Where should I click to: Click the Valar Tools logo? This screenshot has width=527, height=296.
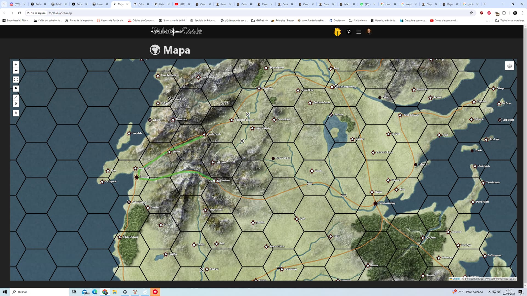176,31
